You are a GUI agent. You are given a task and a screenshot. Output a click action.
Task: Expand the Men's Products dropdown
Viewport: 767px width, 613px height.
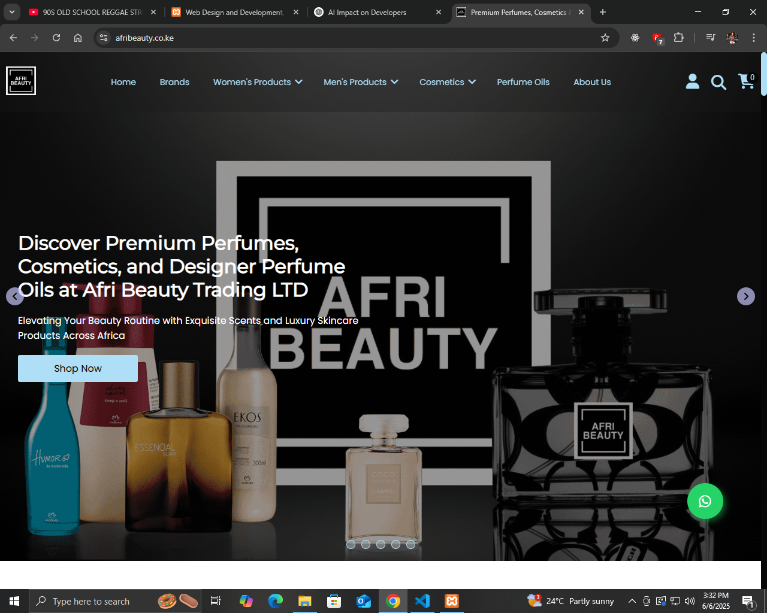pos(361,82)
